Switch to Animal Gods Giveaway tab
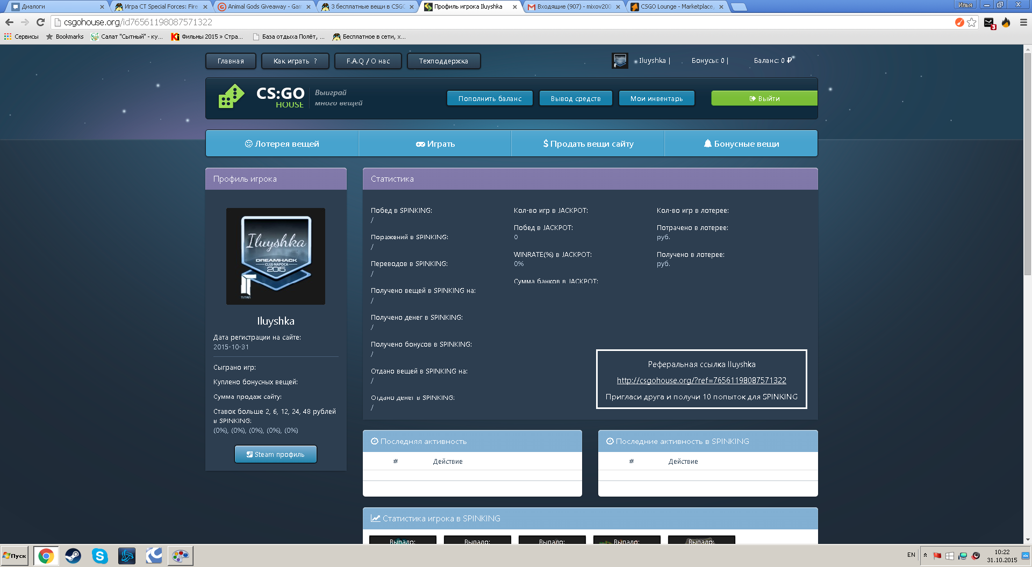The width and height of the screenshot is (1032, 567). (x=264, y=6)
